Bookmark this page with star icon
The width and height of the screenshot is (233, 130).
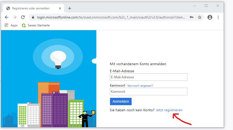point(200,17)
